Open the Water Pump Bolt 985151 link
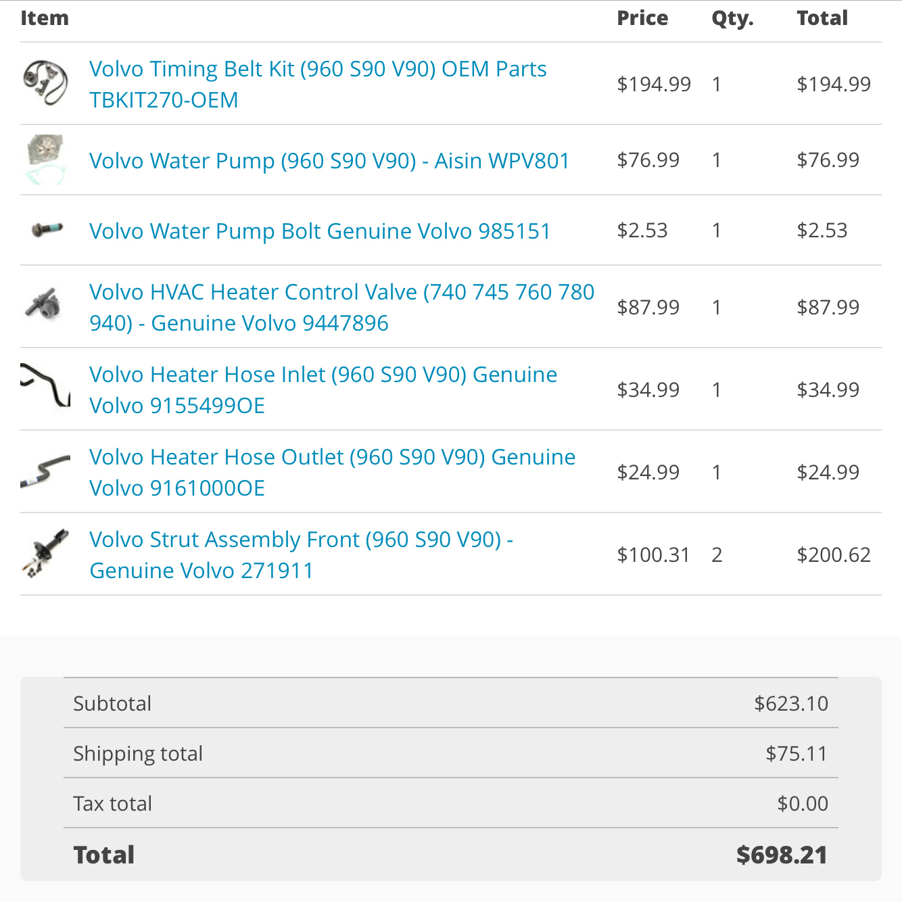This screenshot has height=902, width=902. point(320,231)
